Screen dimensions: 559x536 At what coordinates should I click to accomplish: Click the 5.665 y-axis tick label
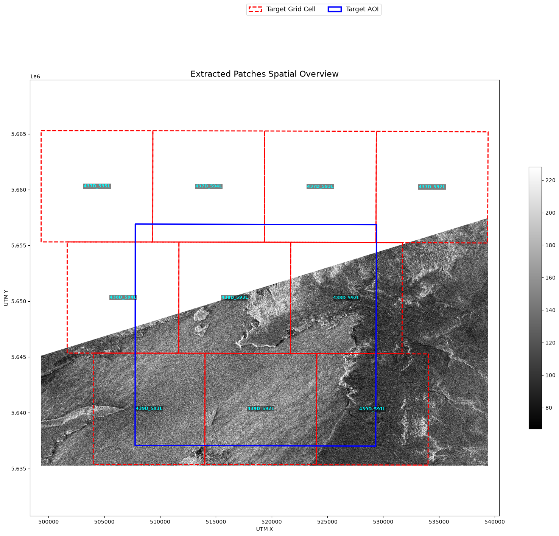[x=20, y=134]
